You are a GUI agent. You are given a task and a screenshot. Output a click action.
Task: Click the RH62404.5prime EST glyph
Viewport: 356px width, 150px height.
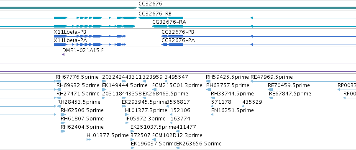63,131
